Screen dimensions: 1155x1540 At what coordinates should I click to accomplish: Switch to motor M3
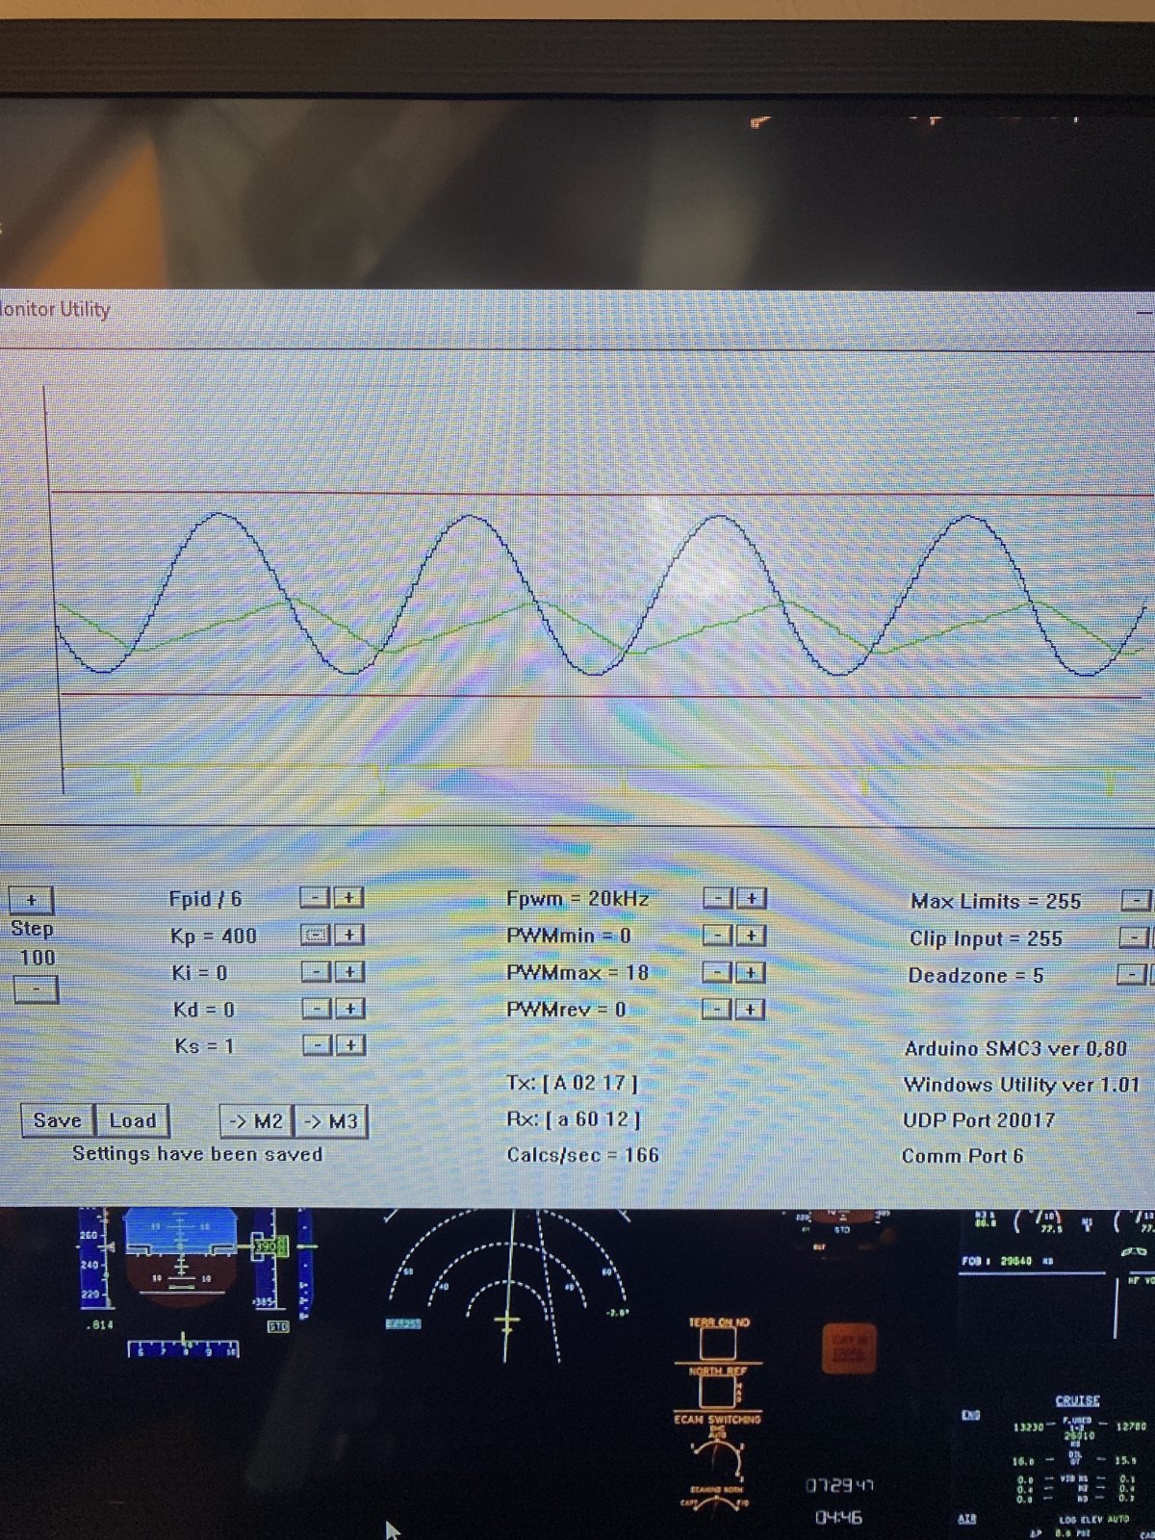(x=330, y=1121)
